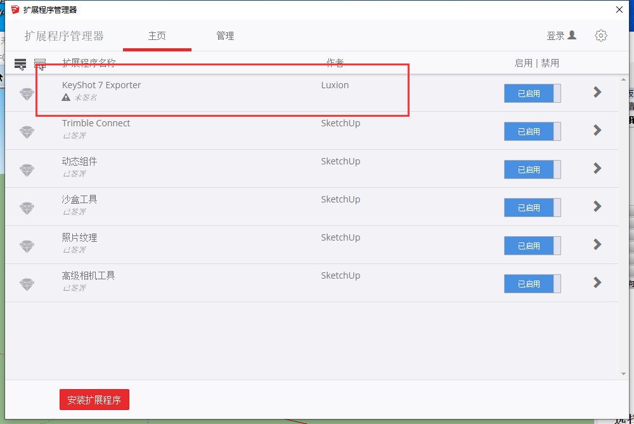Image resolution: width=634 pixels, height=424 pixels.
Task: Click the 已签署 label under Trimble Connect
Action: pyautogui.click(x=74, y=136)
